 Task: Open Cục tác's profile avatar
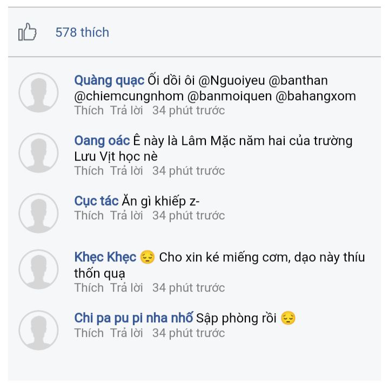click(38, 213)
